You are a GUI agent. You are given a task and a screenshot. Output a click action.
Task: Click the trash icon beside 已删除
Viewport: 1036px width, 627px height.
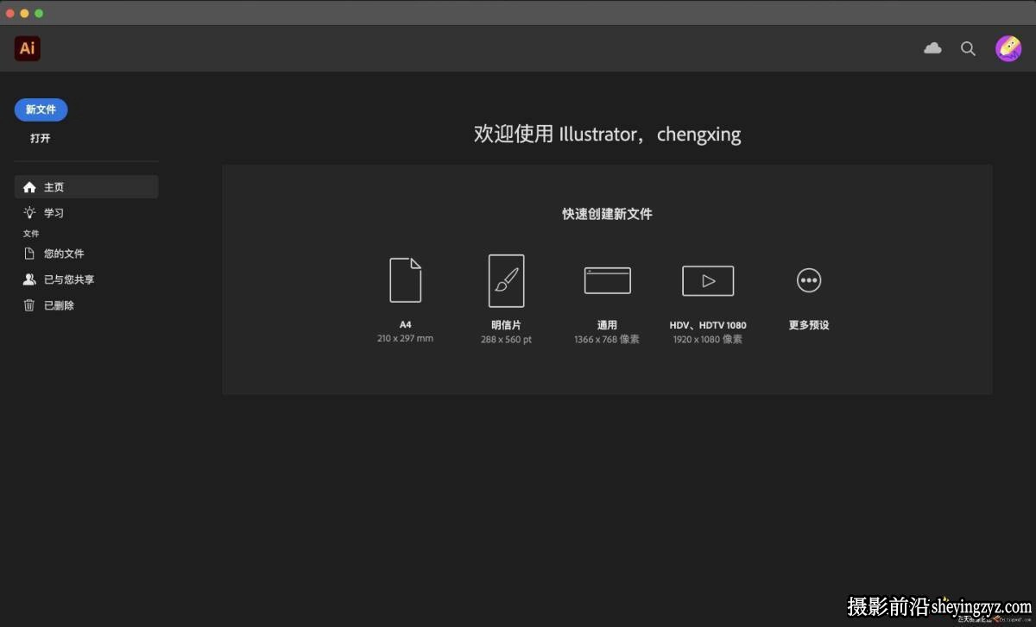pyautogui.click(x=29, y=305)
